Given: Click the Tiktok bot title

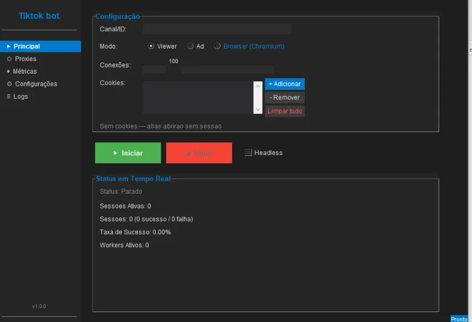Looking at the screenshot, I should click(x=39, y=16).
